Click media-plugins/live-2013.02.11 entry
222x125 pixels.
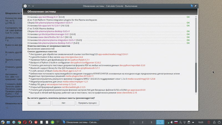79,76
